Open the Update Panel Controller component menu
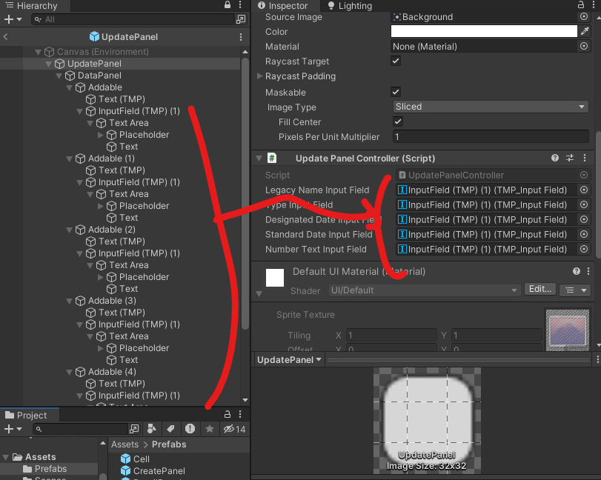This screenshot has width=601, height=480. coord(585,158)
